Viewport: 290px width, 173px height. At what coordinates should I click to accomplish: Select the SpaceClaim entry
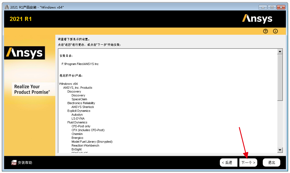coord(79,99)
